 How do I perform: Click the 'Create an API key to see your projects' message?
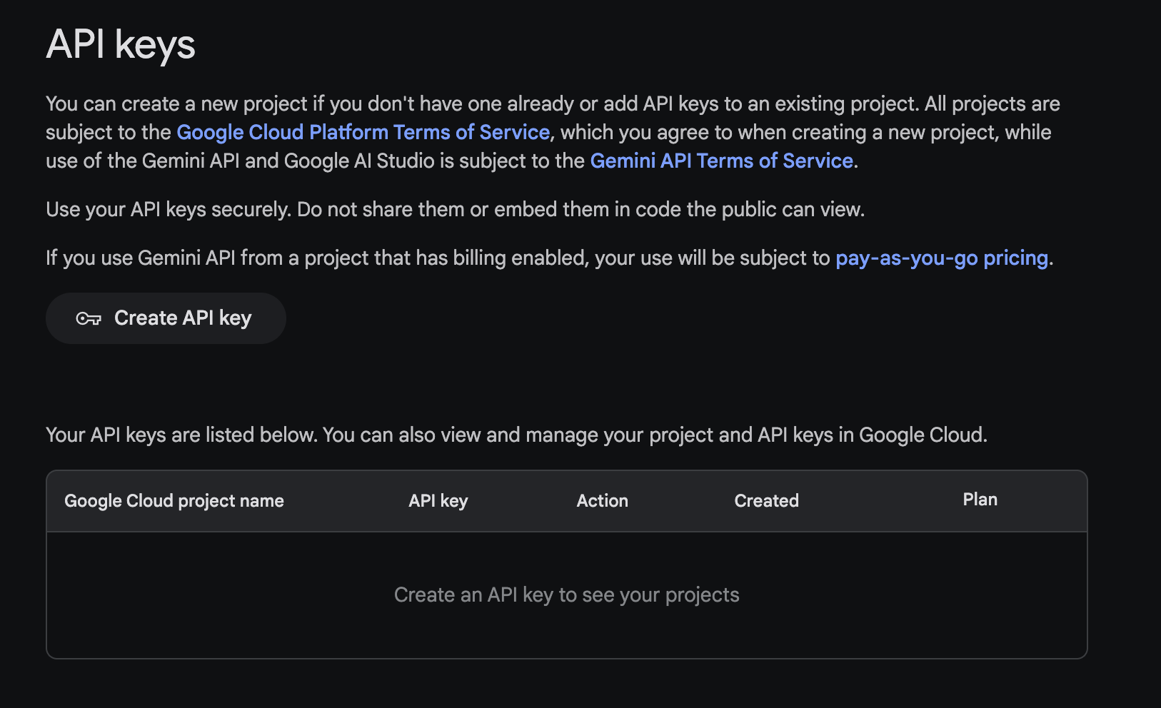[x=567, y=595]
